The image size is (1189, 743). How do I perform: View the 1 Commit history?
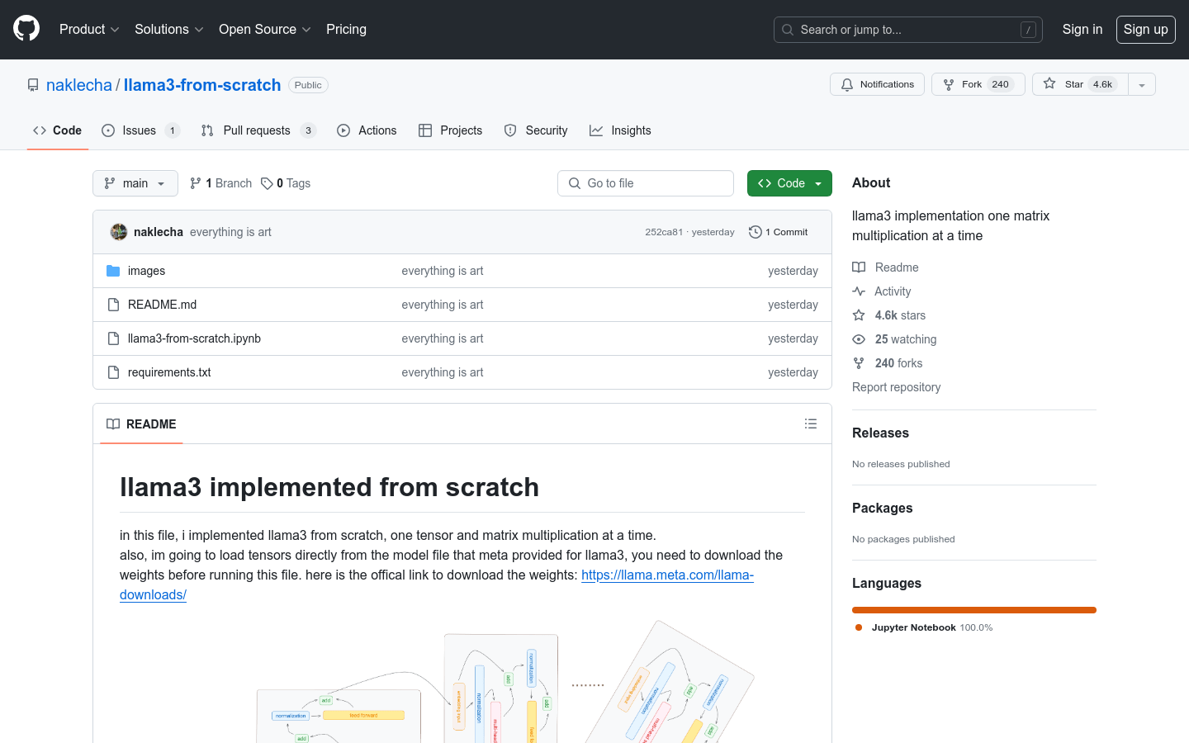pos(779,232)
